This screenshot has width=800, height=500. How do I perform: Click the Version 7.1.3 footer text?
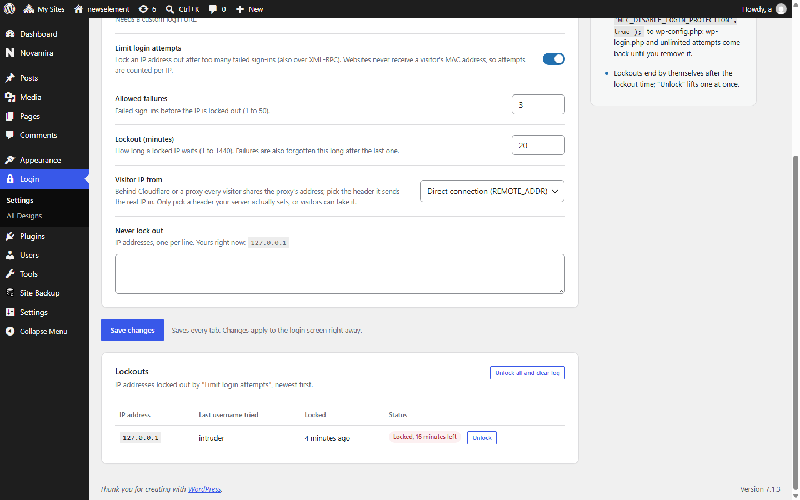click(760, 489)
